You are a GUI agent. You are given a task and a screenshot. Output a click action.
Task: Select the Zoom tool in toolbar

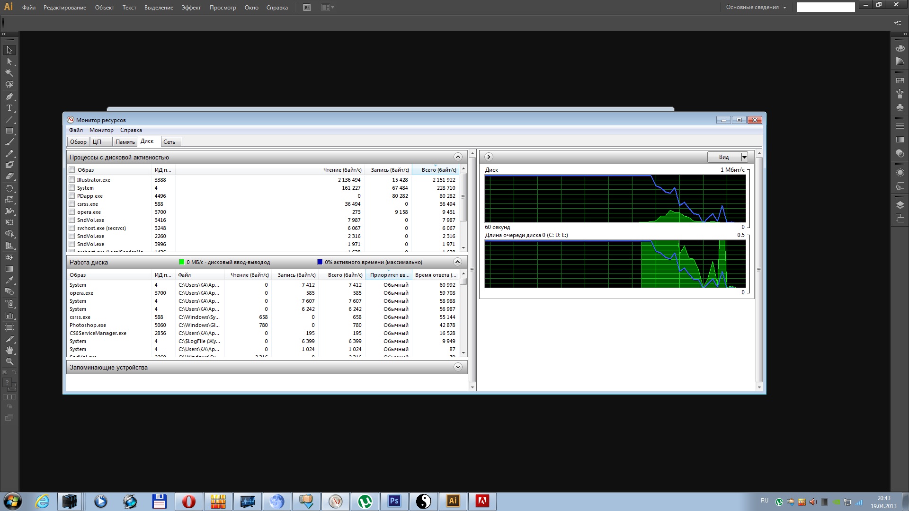9,361
